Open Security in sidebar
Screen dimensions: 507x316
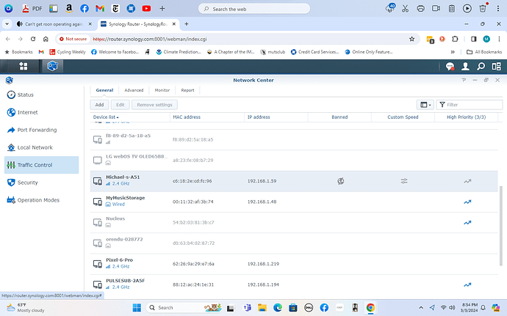[41, 183]
